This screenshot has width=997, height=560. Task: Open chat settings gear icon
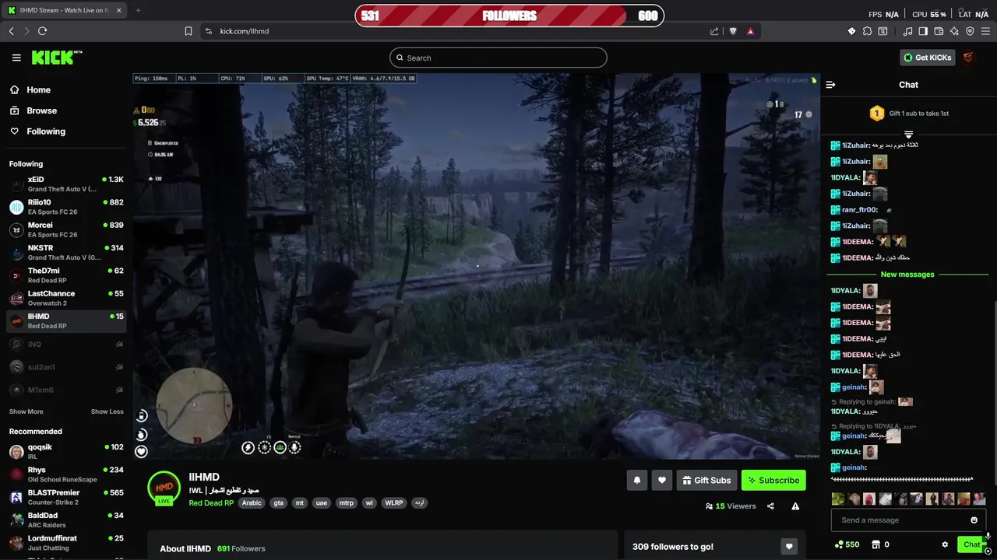tap(945, 544)
